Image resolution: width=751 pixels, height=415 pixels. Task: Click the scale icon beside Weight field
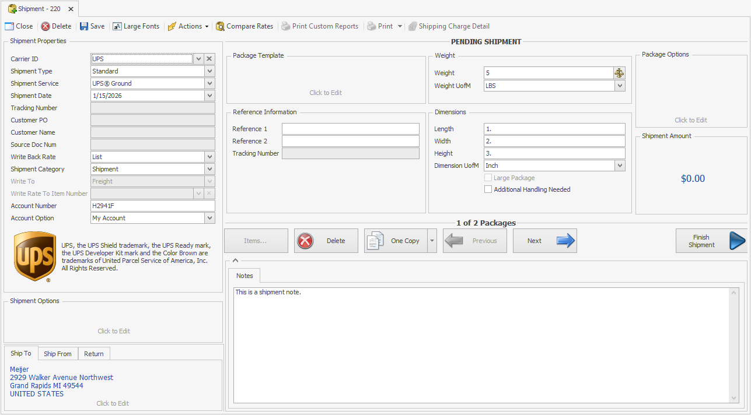tap(619, 73)
